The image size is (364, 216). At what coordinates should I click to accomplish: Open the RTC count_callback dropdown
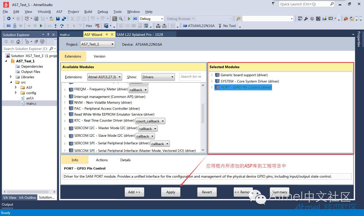150,121
